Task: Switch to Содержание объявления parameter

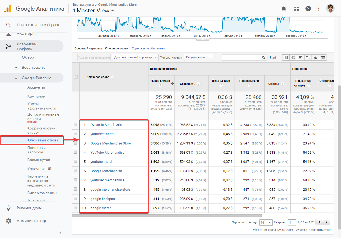Action: click(x=149, y=49)
